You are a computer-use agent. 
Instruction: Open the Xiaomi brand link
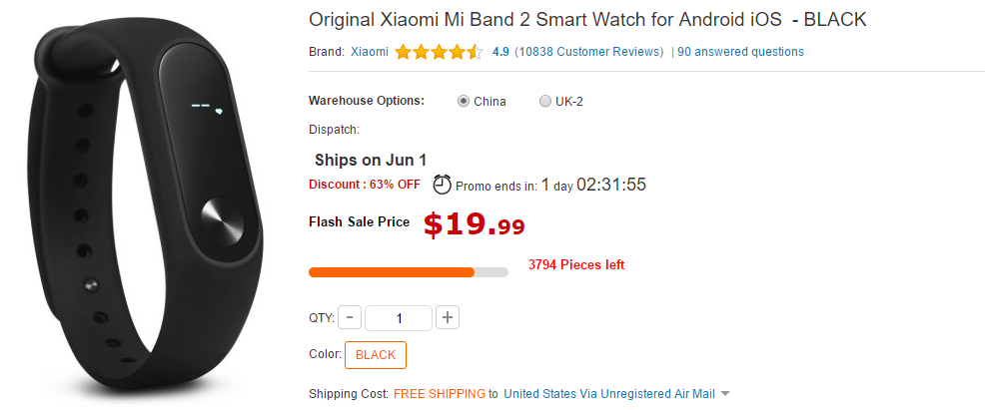pyautogui.click(x=369, y=52)
